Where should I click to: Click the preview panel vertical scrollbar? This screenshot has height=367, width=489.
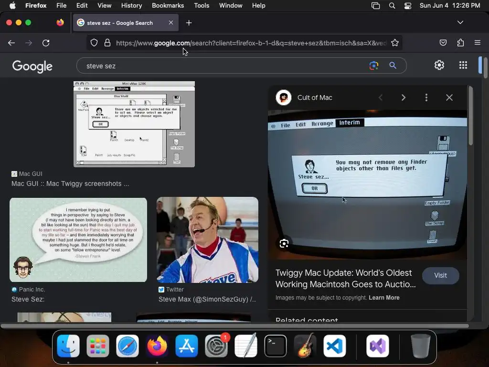tap(470, 116)
